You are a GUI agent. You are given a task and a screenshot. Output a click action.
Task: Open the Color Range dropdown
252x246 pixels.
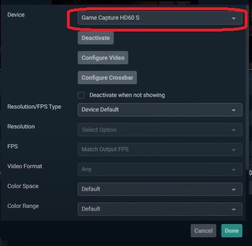click(x=160, y=209)
